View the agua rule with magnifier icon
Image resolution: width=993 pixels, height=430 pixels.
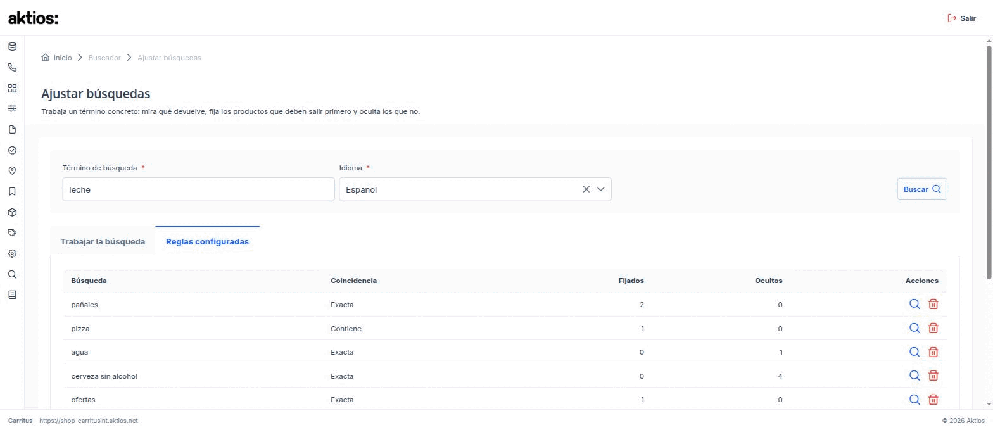914,352
